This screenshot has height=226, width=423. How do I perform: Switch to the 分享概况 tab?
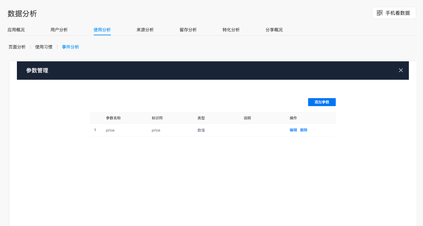coord(274,30)
